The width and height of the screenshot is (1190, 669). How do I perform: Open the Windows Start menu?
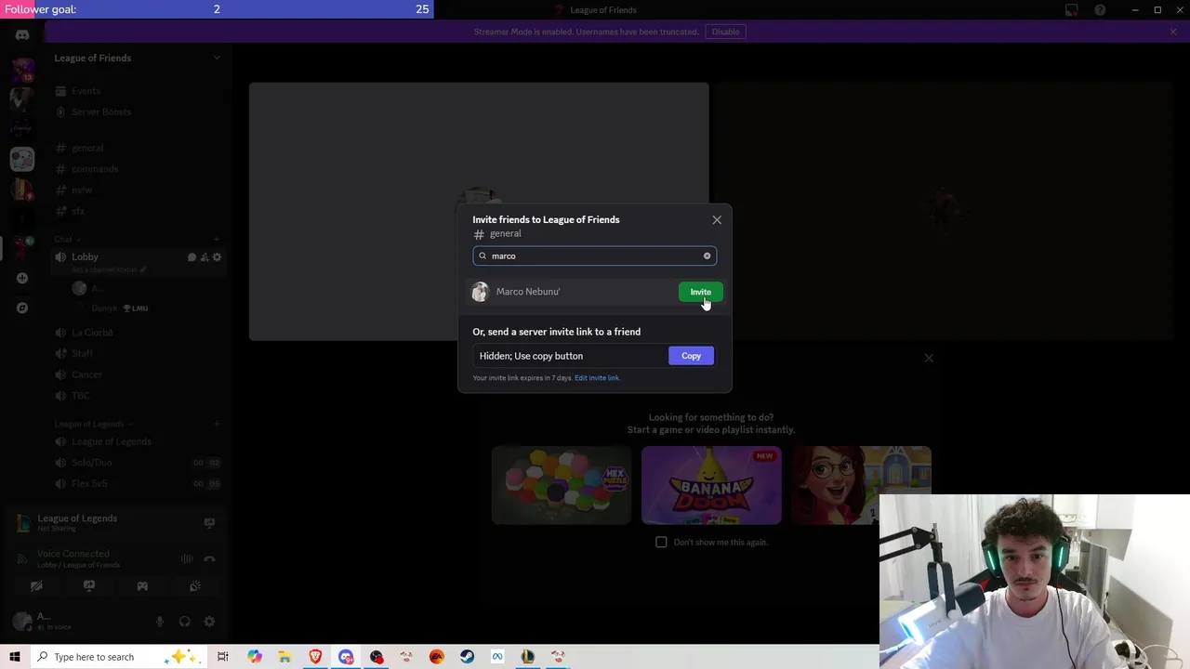(15, 657)
